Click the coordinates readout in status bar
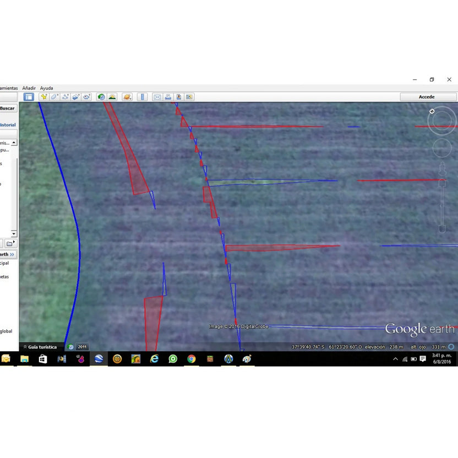Image resolution: width=458 pixels, height=458 pixels. (x=327, y=347)
